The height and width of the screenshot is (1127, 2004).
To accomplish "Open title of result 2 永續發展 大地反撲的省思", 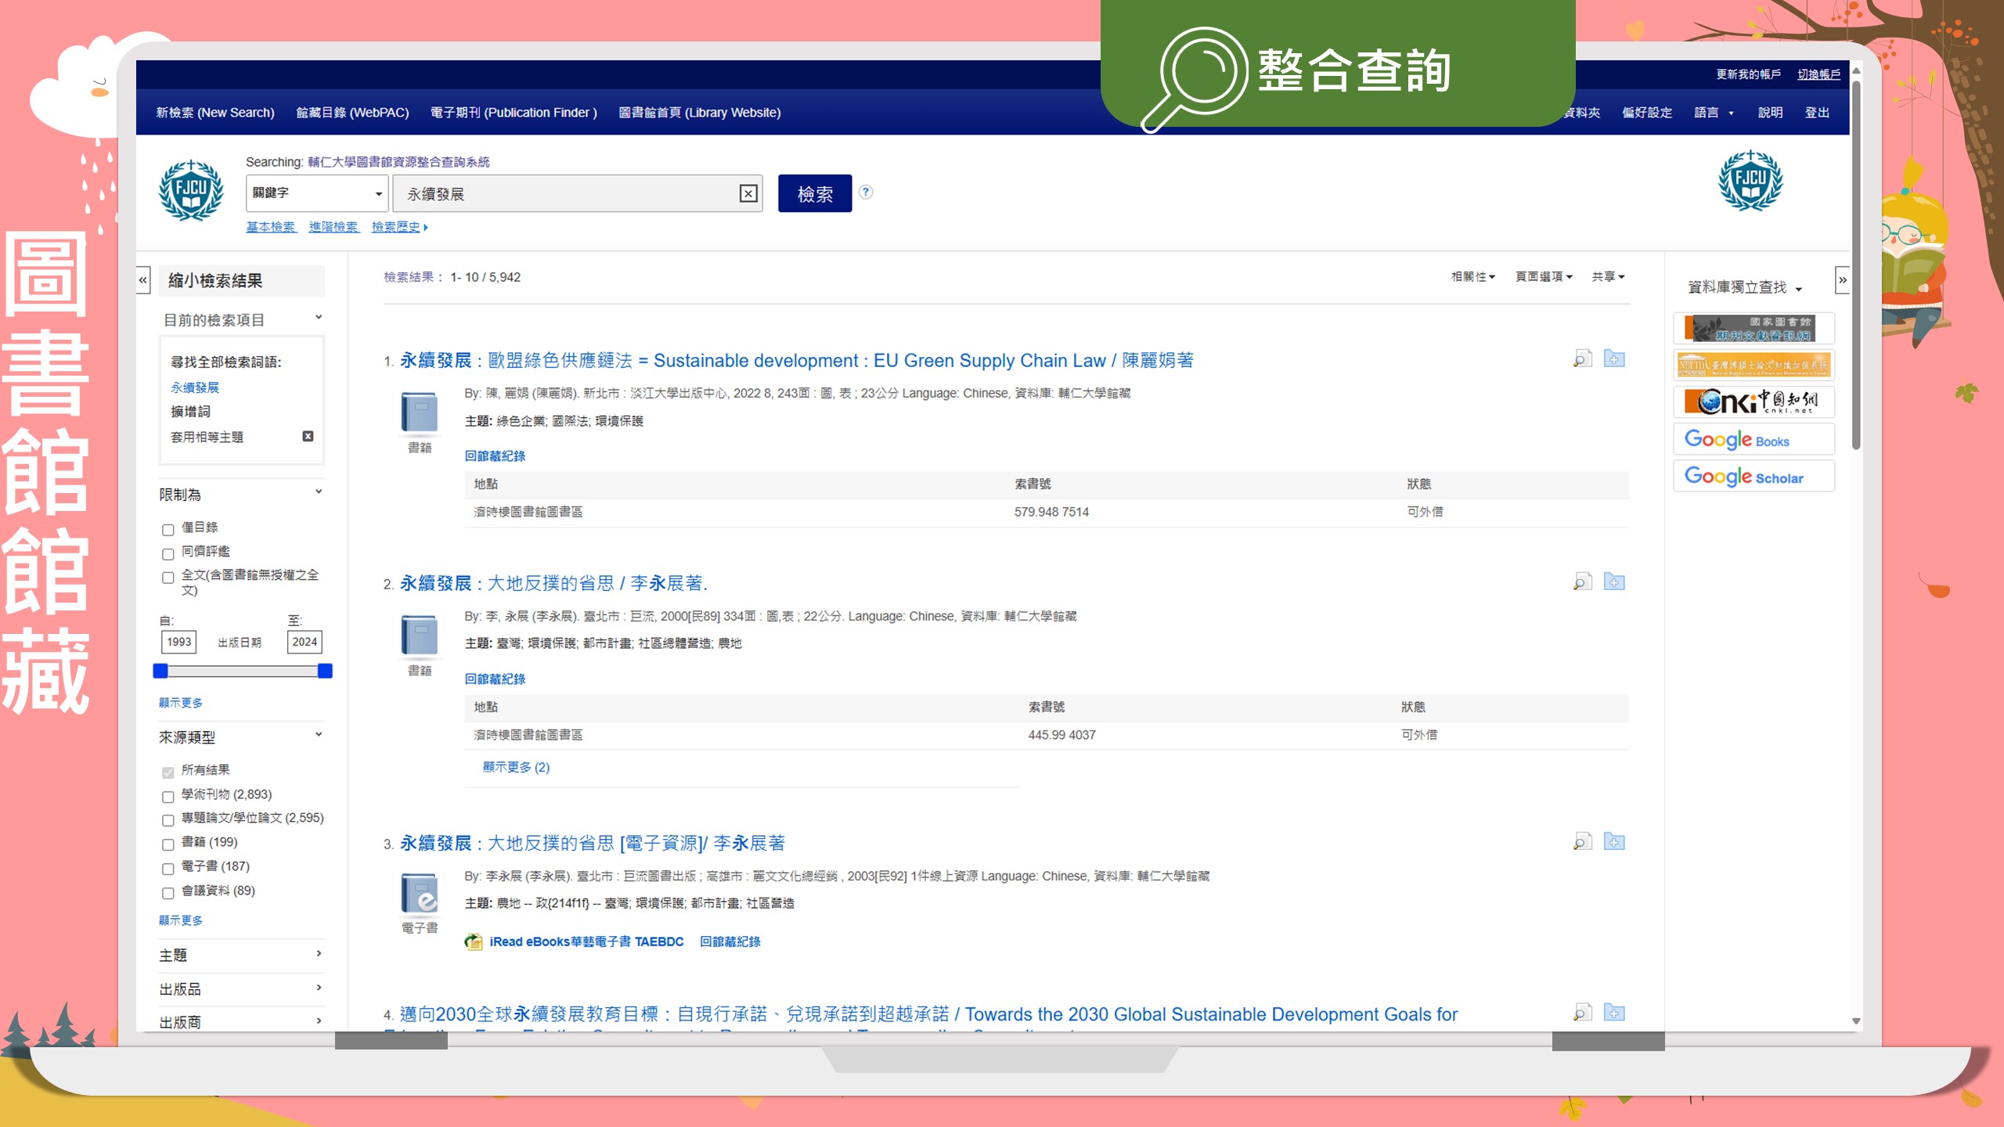I will (553, 583).
